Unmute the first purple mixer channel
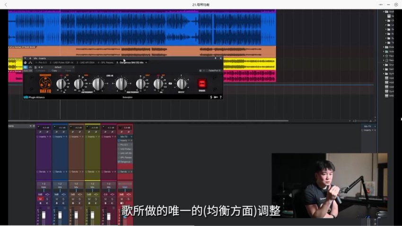 (x=41, y=199)
